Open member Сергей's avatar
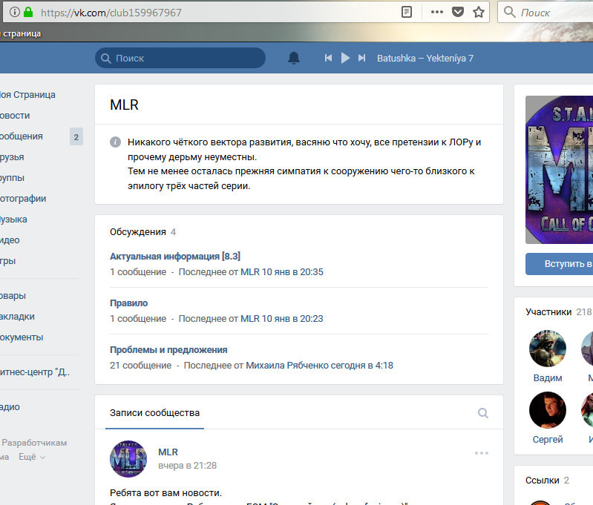Image resolution: width=593 pixels, height=505 pixels. point(548,410)
